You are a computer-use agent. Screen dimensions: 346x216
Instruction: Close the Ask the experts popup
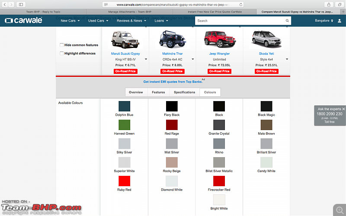343,109
